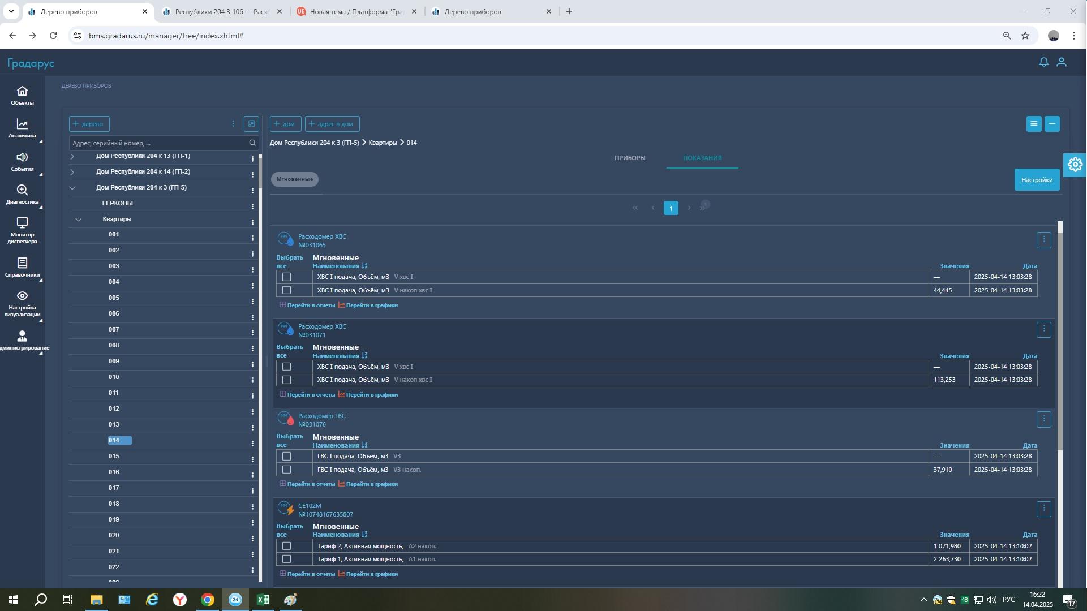1087x611 pixels.
Task: Click Перейти в графики under meter №031071
Action: pos(371,395)
